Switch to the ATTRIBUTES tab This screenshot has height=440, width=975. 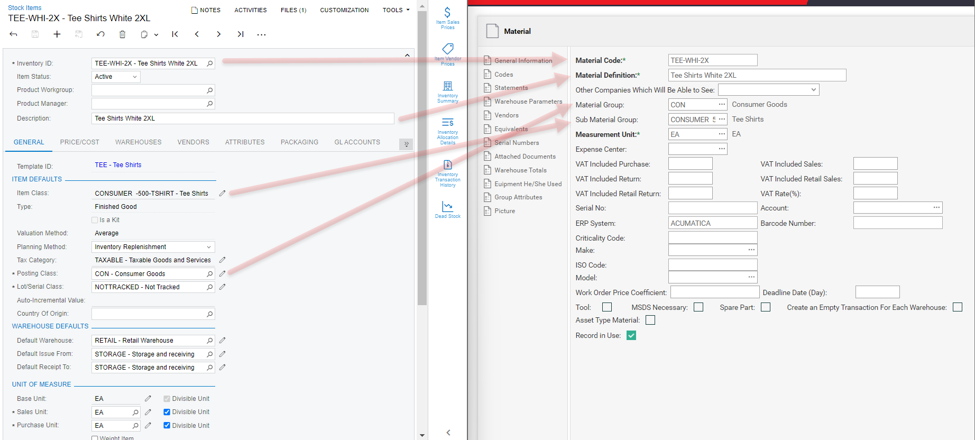pos(245,142)
